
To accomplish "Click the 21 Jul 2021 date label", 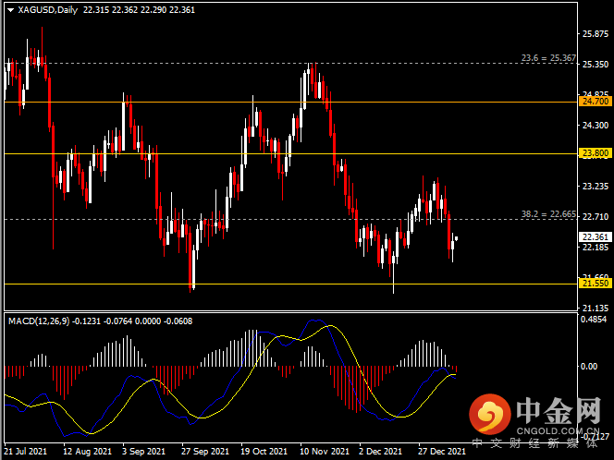I will pos(26,451).
